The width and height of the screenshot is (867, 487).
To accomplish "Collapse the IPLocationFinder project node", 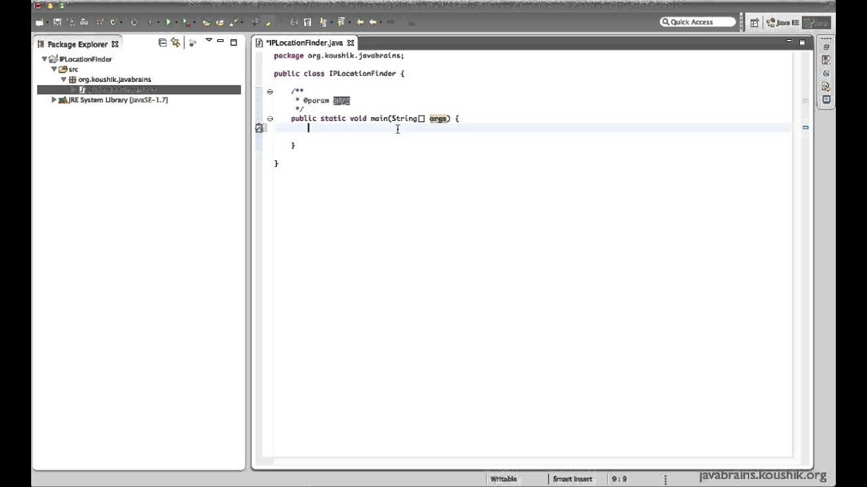I will point(45,60).
